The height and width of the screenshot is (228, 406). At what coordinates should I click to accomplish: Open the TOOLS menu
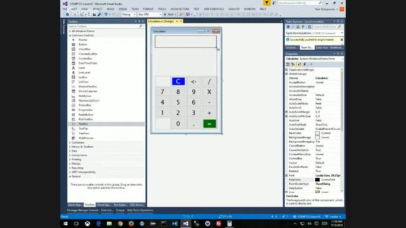tap(162, 9)
